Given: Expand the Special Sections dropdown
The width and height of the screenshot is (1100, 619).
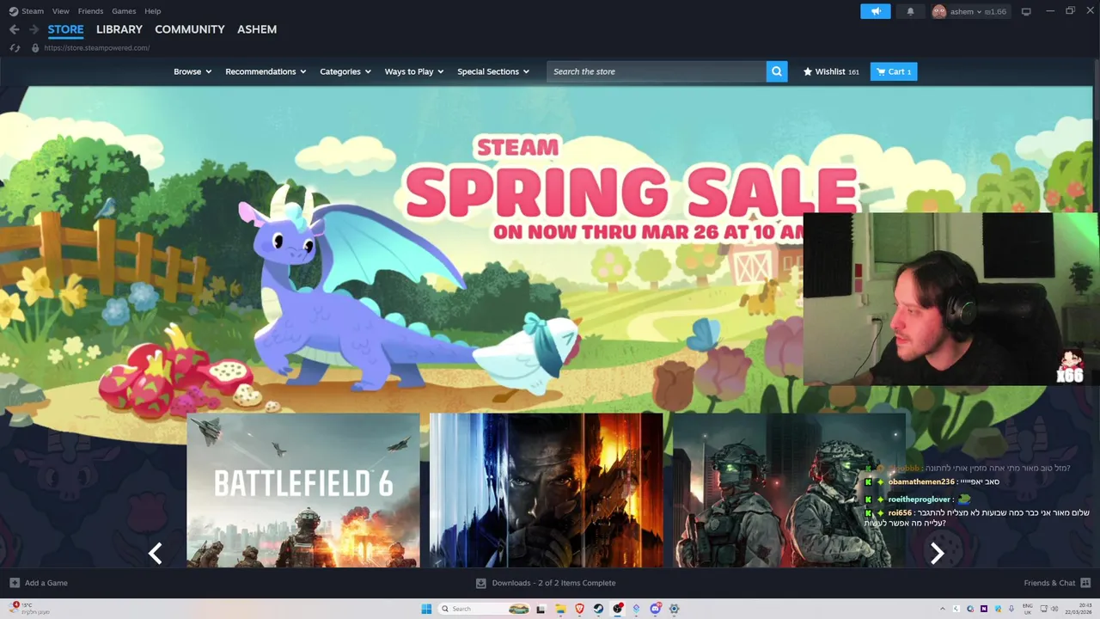Looking at the screenshot, I should [x=493, y=71].
